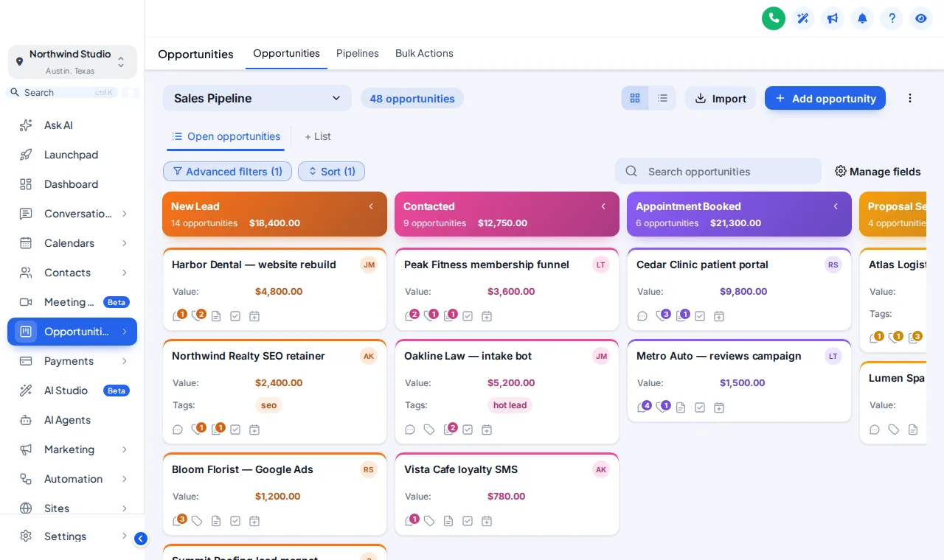Viewport: 944px width, 560px height.
Task: Click the Add opportunity button
Action: pyautogui.click(x=825, y=98)
